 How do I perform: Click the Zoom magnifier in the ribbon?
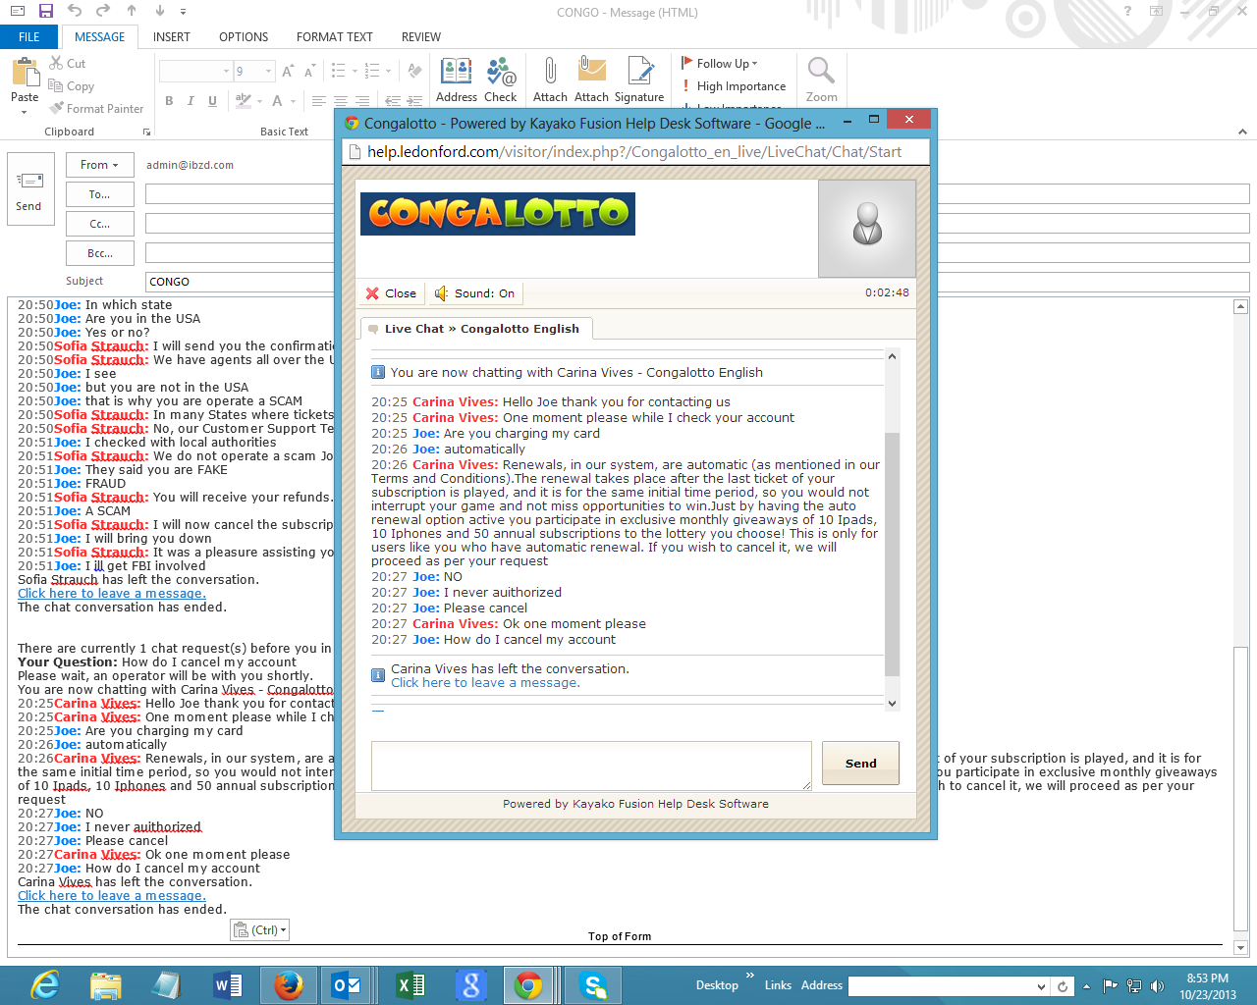[821, 79]
